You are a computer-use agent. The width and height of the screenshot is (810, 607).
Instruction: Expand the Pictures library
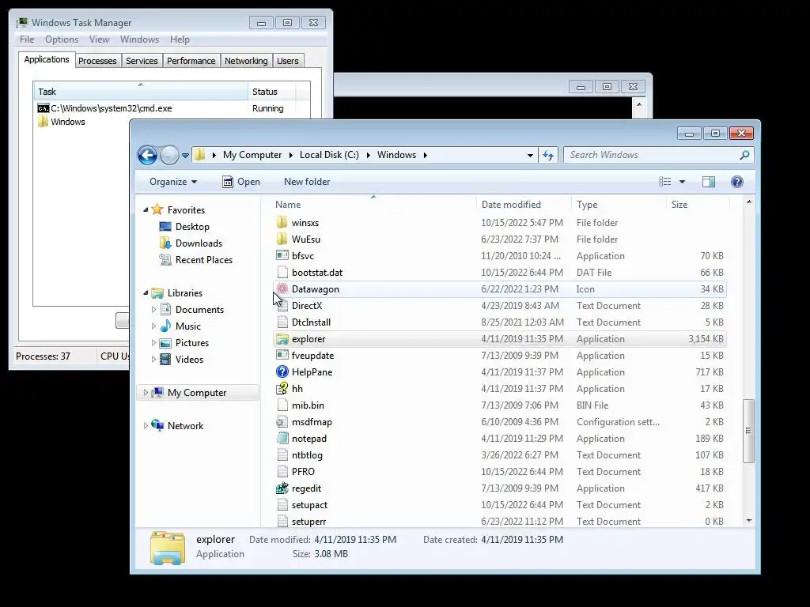click(153, 343)
